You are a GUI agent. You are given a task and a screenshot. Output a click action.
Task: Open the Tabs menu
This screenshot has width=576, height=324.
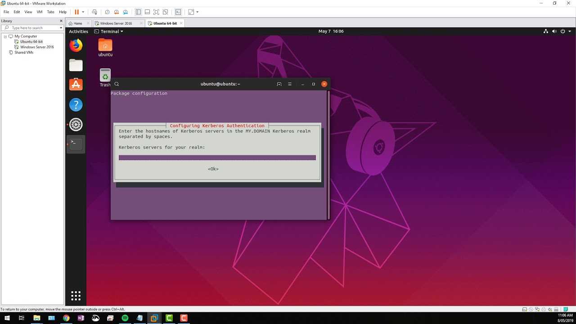point(51,12)
